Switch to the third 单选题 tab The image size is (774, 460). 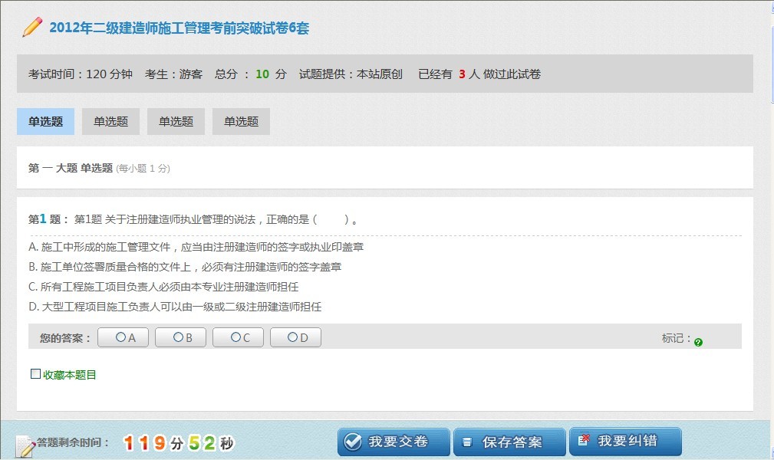pyautogui.click(x=175, y=121)
